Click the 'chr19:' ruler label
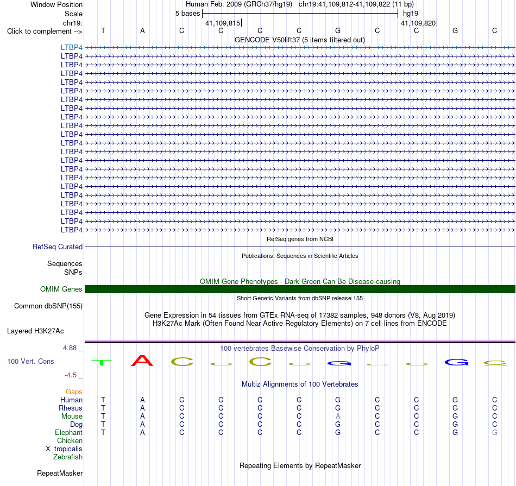 tap(73, 23)
